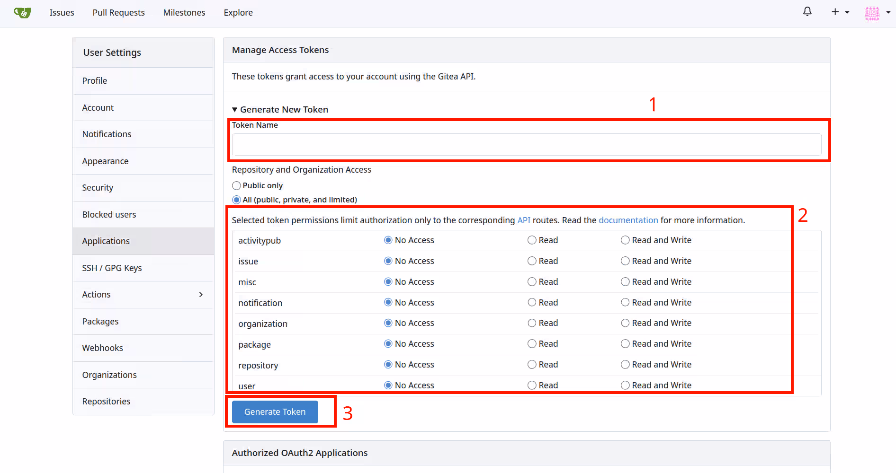
Task: Open SSH / GPG Keys settings
Action: [112, 268]
